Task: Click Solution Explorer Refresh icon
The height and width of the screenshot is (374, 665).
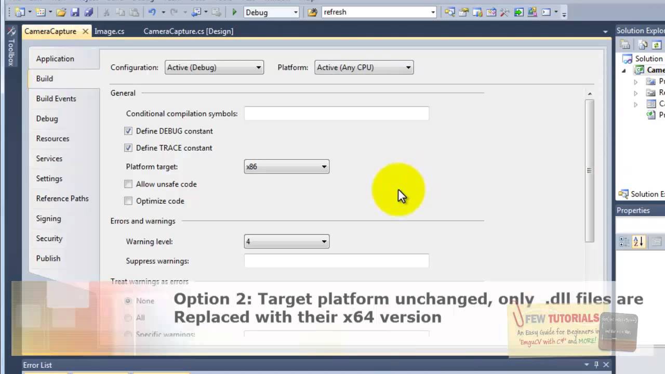Action: [658, 45]
